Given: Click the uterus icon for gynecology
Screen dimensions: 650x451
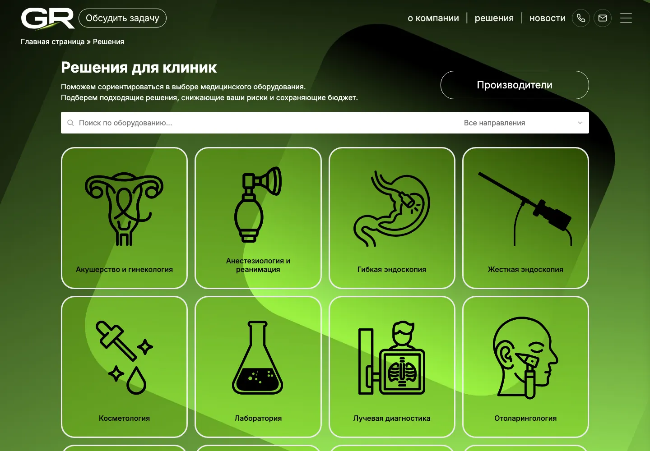Looking at the screenshot, I should (x=124, y=209).
